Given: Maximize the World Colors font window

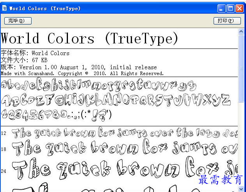Looking at the screenshot, I should click(x=230, y=8).
